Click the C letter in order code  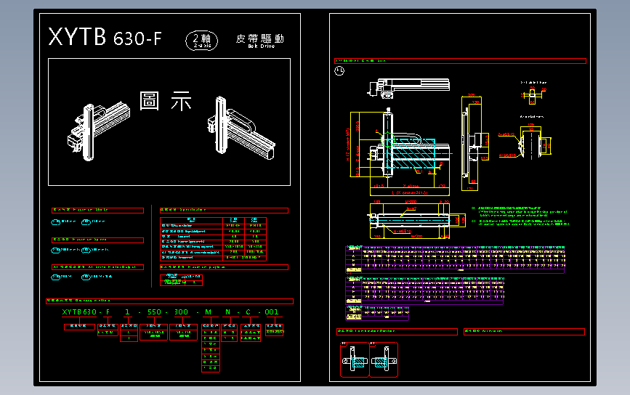(x=249, y=312)
